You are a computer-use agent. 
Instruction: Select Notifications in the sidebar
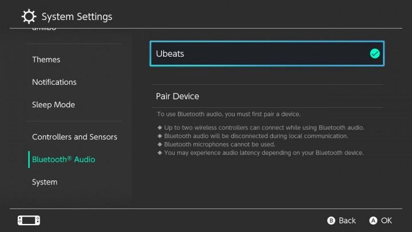coord(54,82)
